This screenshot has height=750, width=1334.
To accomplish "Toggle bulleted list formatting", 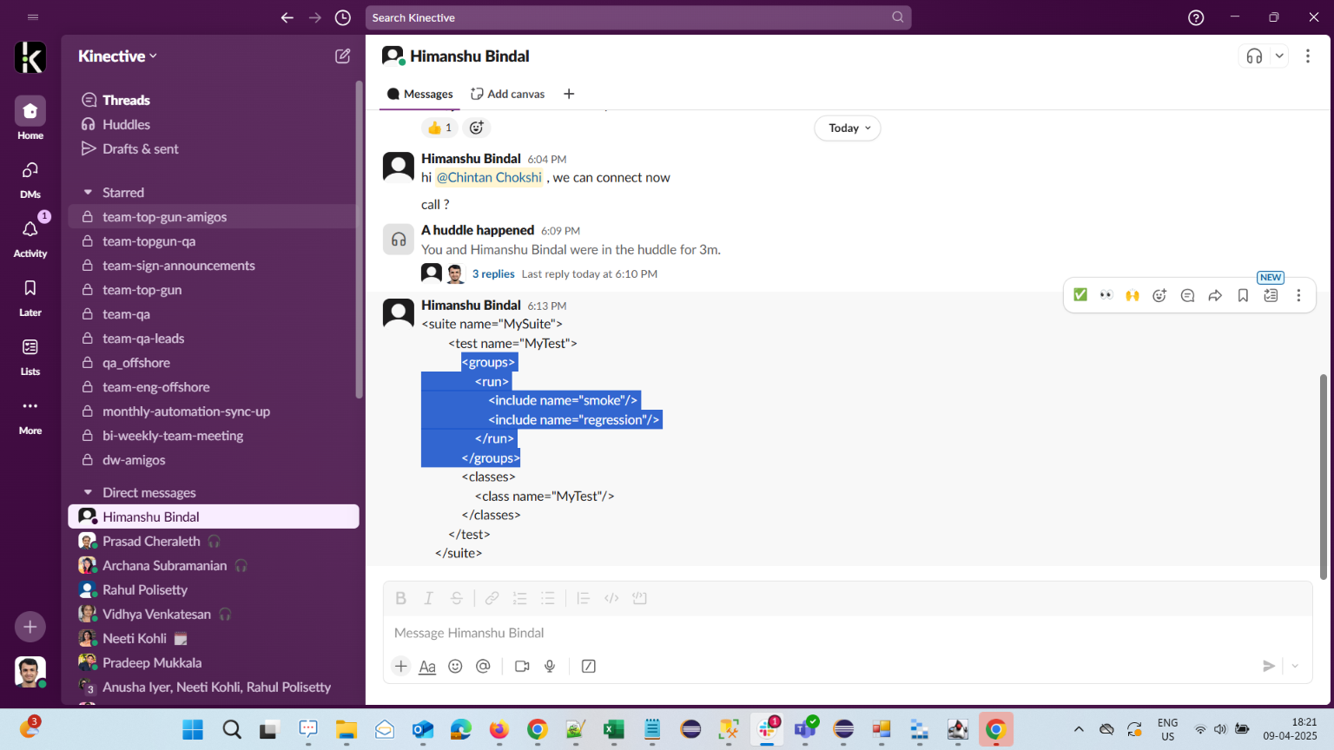I will [547, 598].
